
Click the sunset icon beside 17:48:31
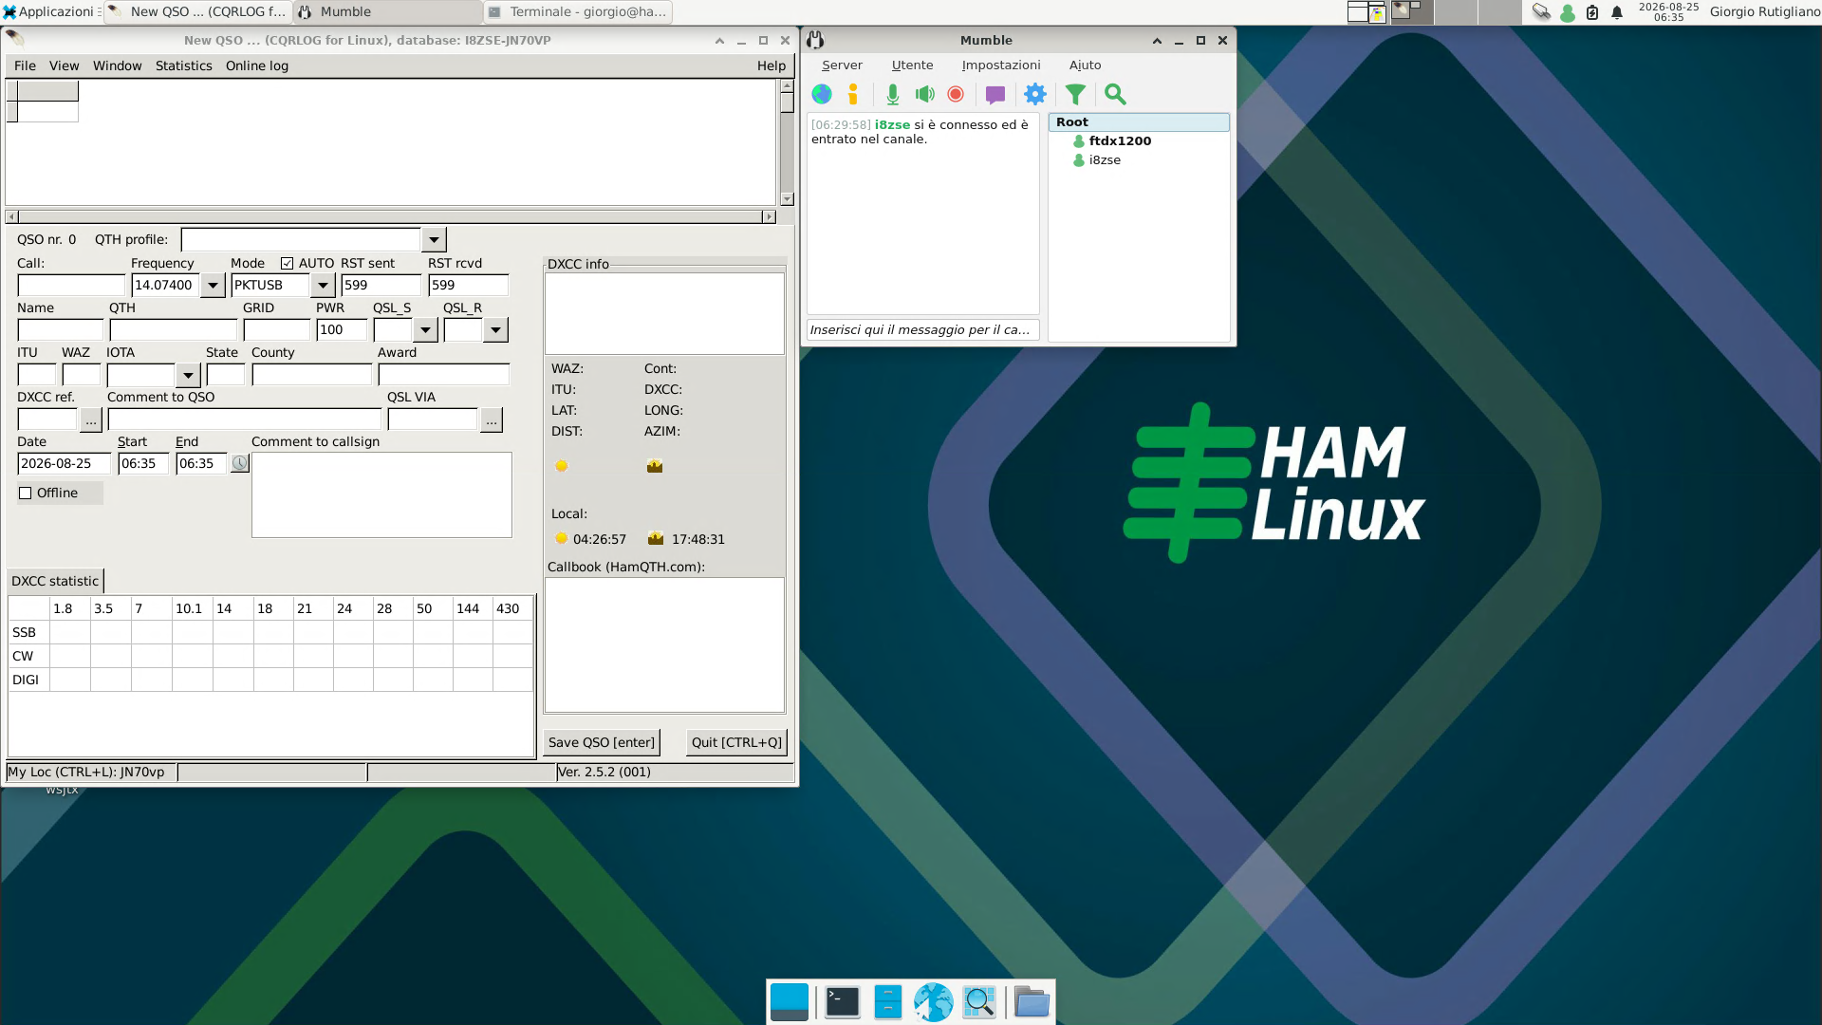click(655, 539)
